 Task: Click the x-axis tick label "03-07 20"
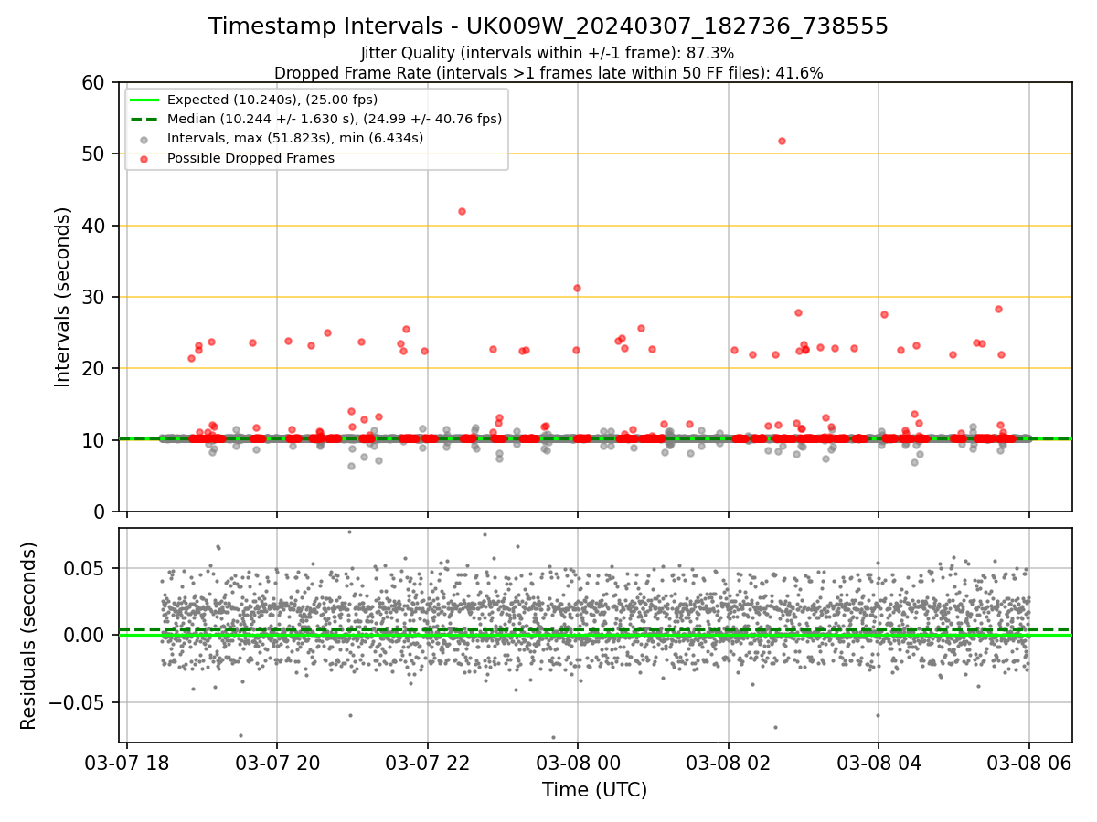click(x=277, y=763)
